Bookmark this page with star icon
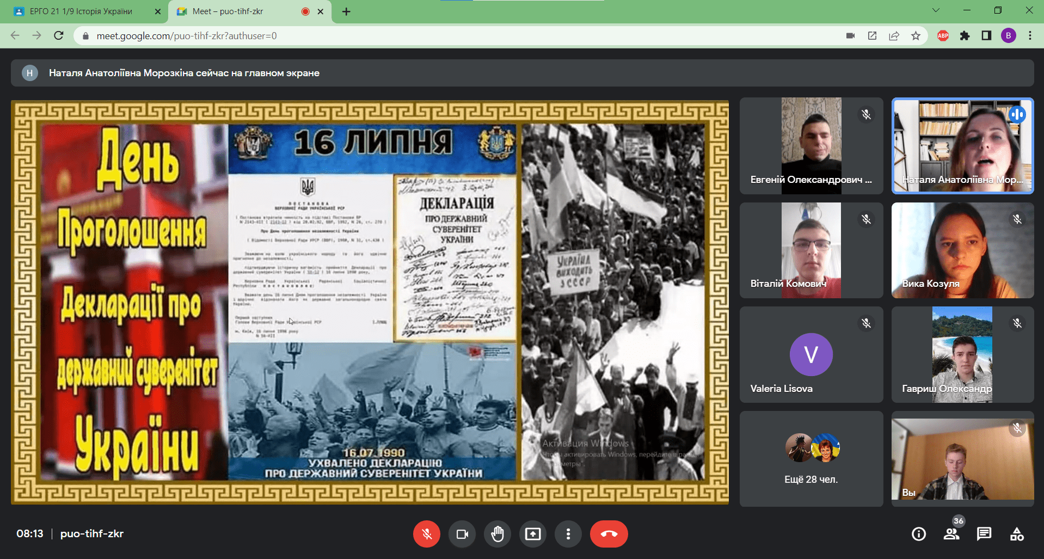 pyautogui.click(x=916, y=36)
